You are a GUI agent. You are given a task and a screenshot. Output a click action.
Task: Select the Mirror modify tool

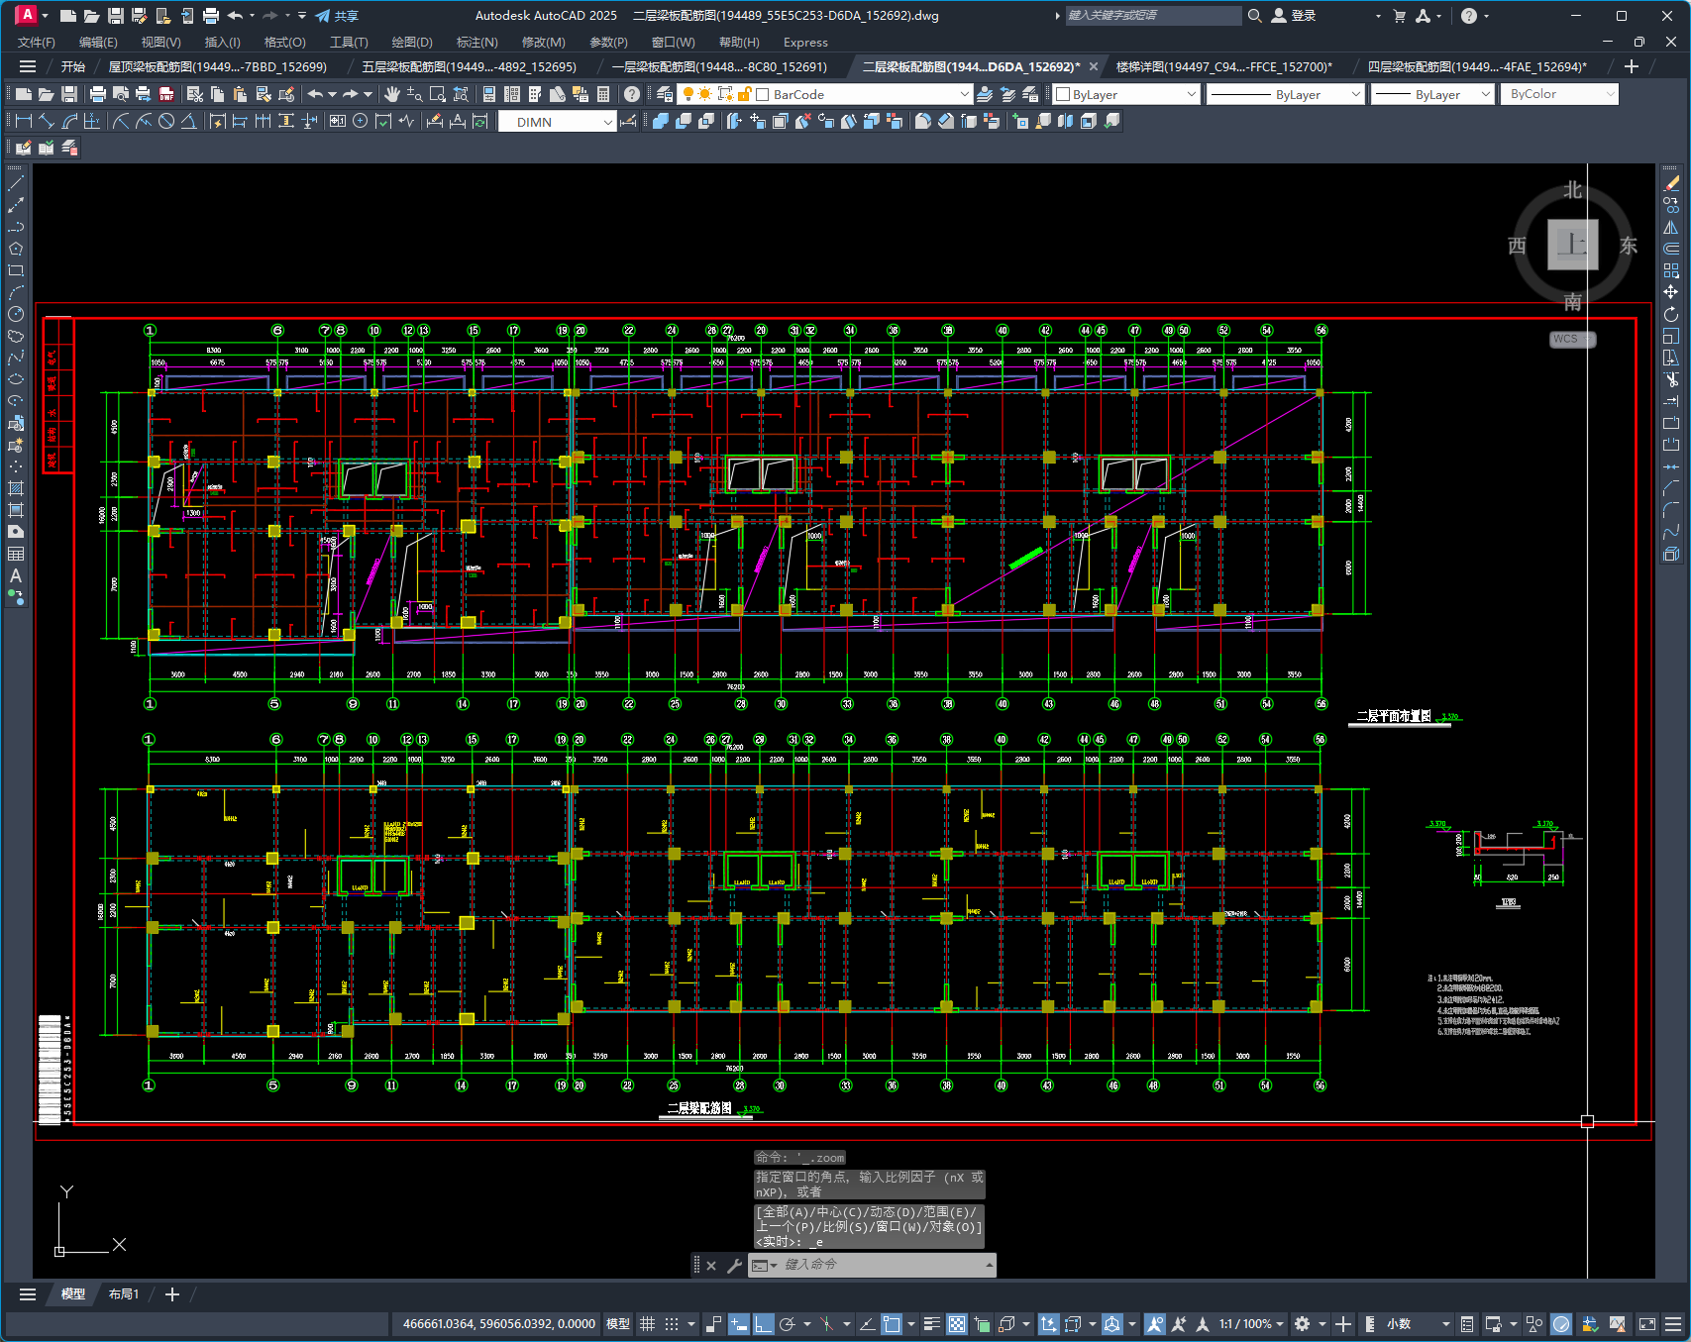tap(1671, 227)
